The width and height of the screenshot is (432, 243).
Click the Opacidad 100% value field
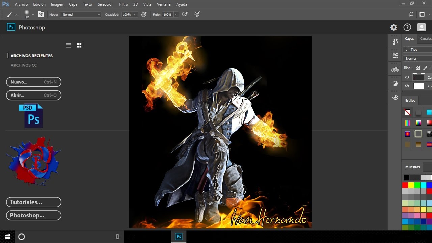pos(127,15)
